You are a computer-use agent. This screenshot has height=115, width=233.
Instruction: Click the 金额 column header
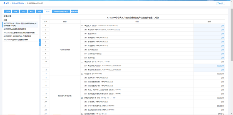209,22
